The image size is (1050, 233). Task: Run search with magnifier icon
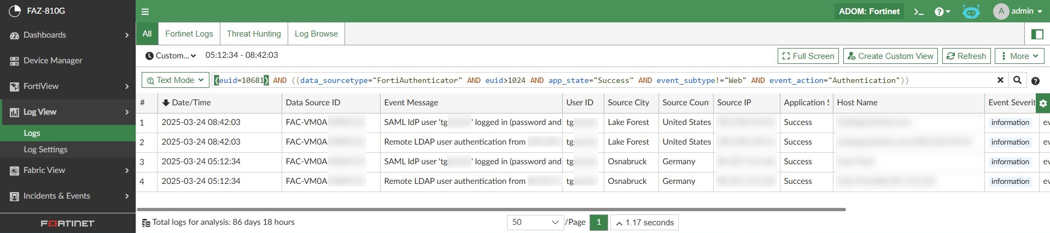[x=1017, y=80]
